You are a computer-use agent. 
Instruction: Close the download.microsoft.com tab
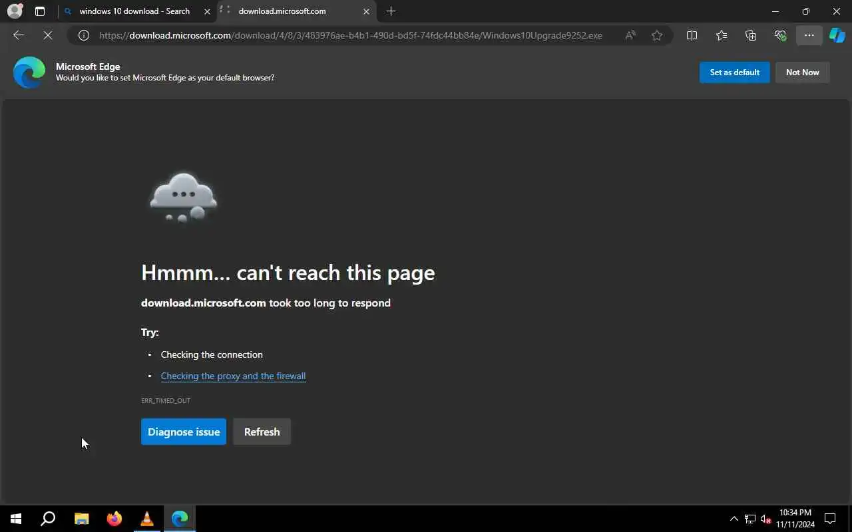tap(366, 11)
